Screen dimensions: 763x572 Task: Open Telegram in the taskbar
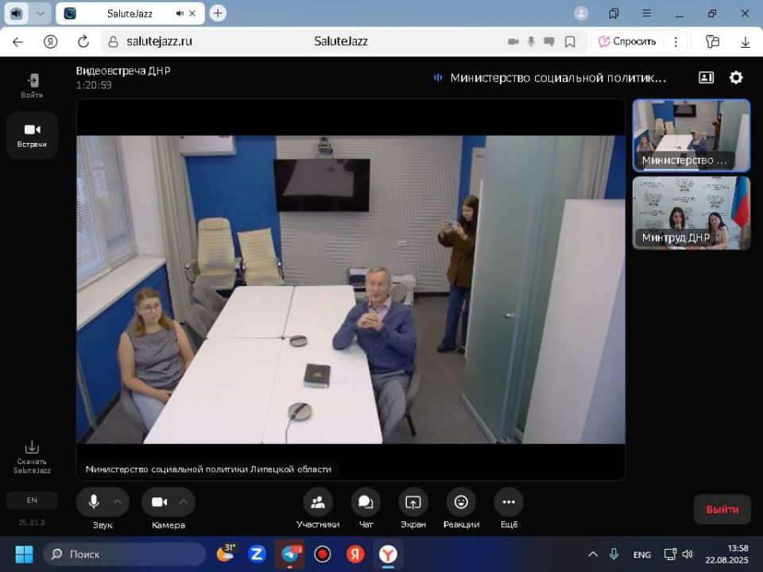(x=291, y=554)
